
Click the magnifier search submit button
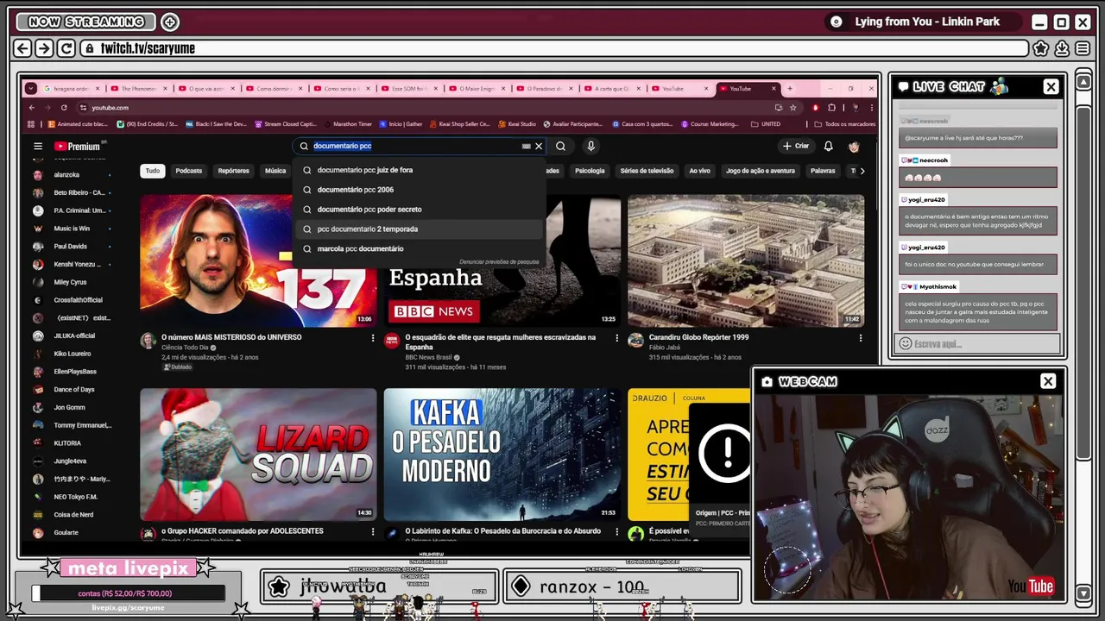[560, 146]
